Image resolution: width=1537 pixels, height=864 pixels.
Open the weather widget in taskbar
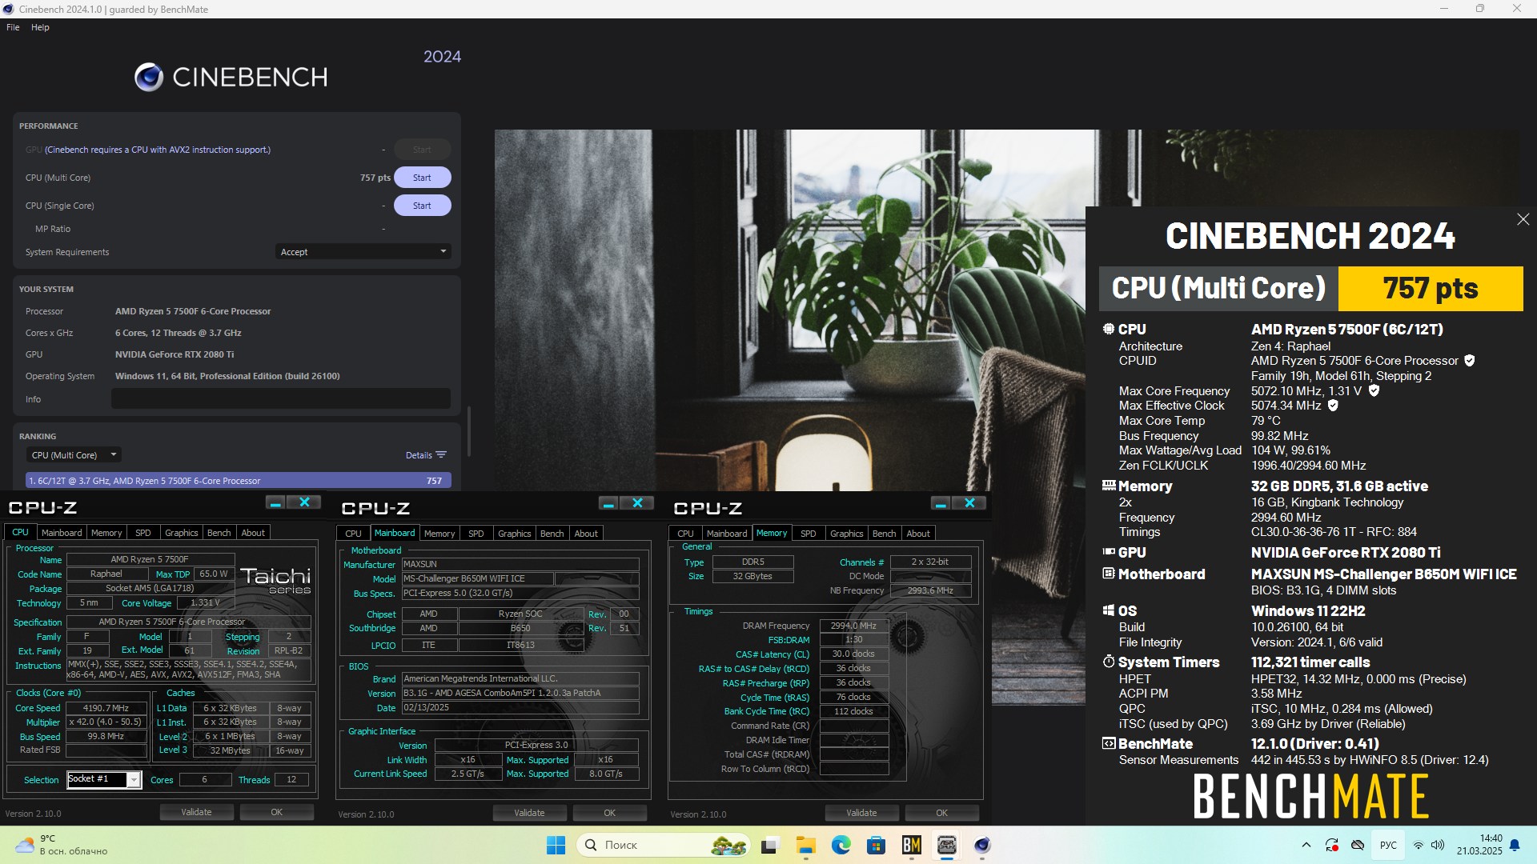point(60,845)
